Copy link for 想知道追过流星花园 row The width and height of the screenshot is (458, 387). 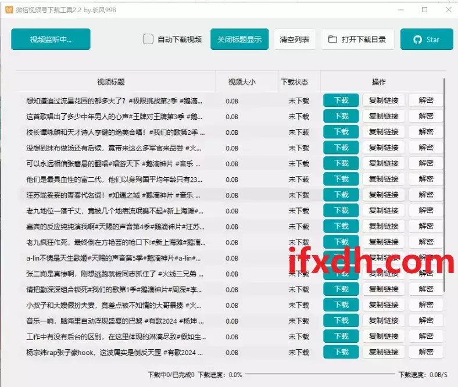pos(384,101)
